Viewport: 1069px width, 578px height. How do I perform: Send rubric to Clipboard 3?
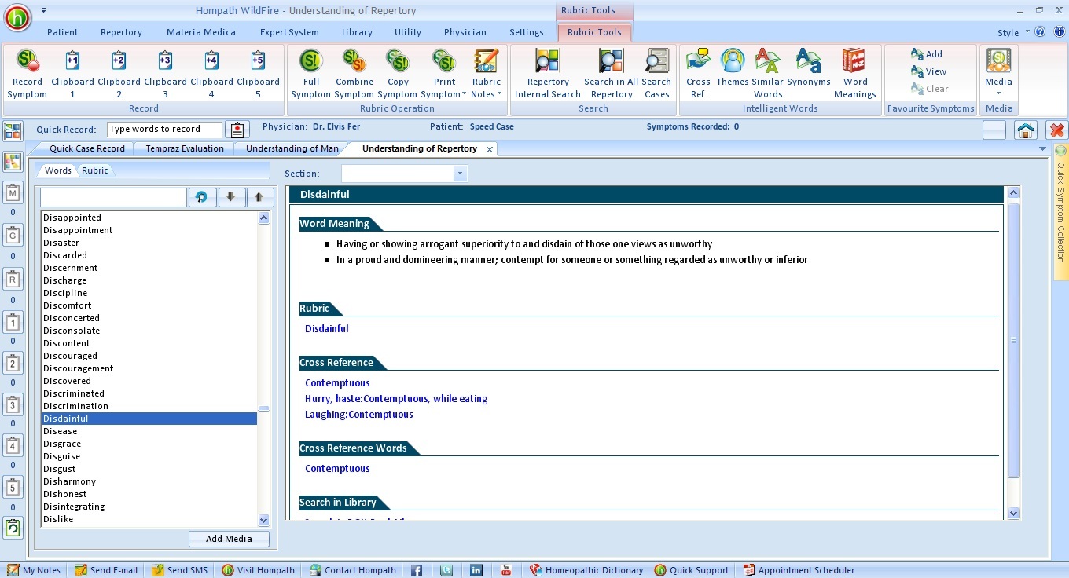165,74
